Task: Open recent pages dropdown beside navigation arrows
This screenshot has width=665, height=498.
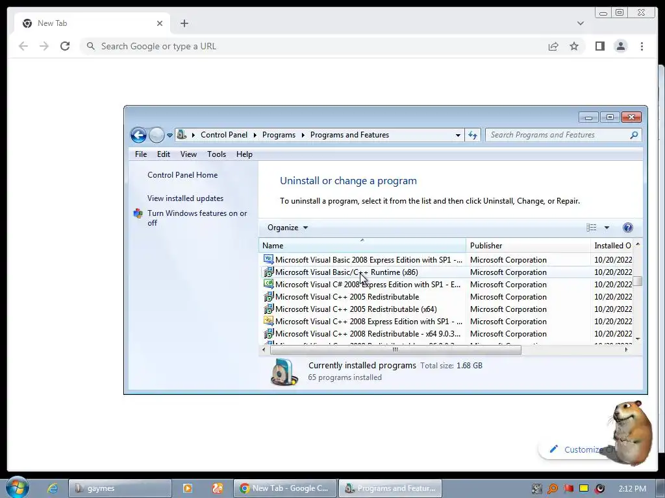Action: 169,136
